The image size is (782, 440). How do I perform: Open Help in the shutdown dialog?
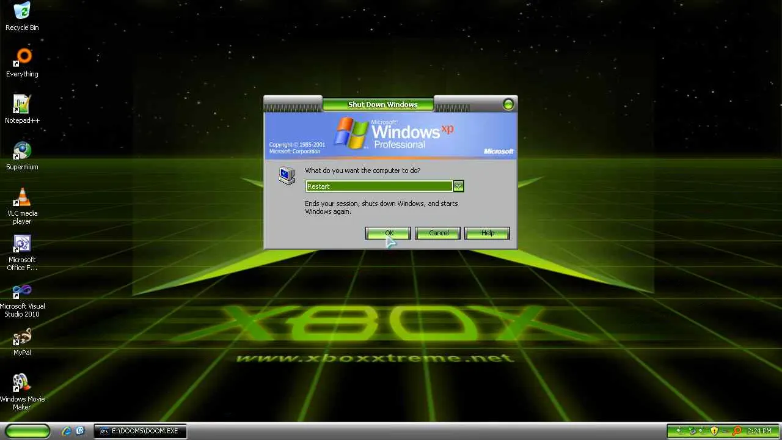coord(488,233)
